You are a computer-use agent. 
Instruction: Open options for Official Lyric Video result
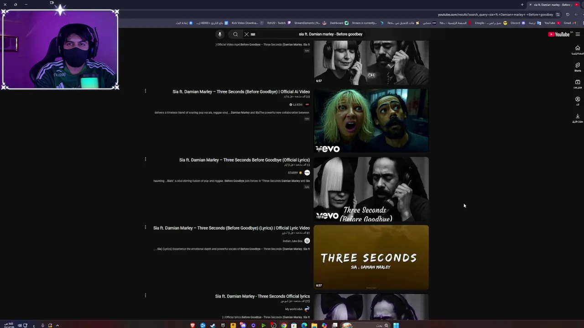click(146, 227)
